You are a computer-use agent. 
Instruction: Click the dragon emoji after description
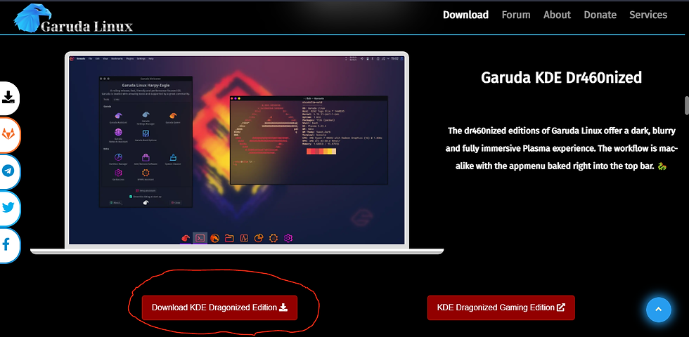coord(662,167)
